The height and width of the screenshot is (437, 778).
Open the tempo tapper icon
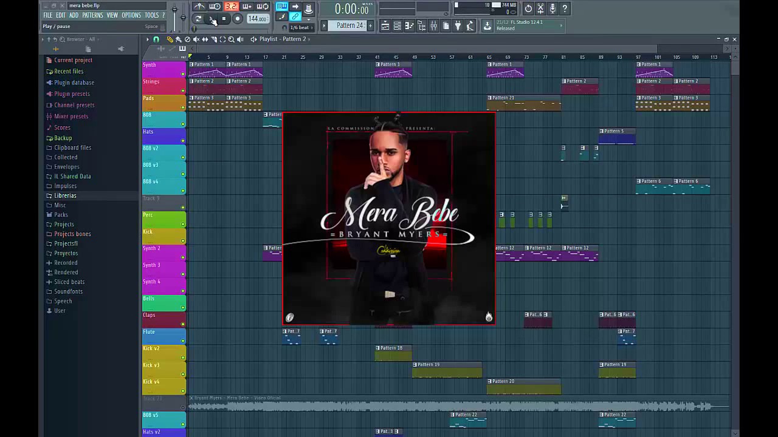click(470, 25)
